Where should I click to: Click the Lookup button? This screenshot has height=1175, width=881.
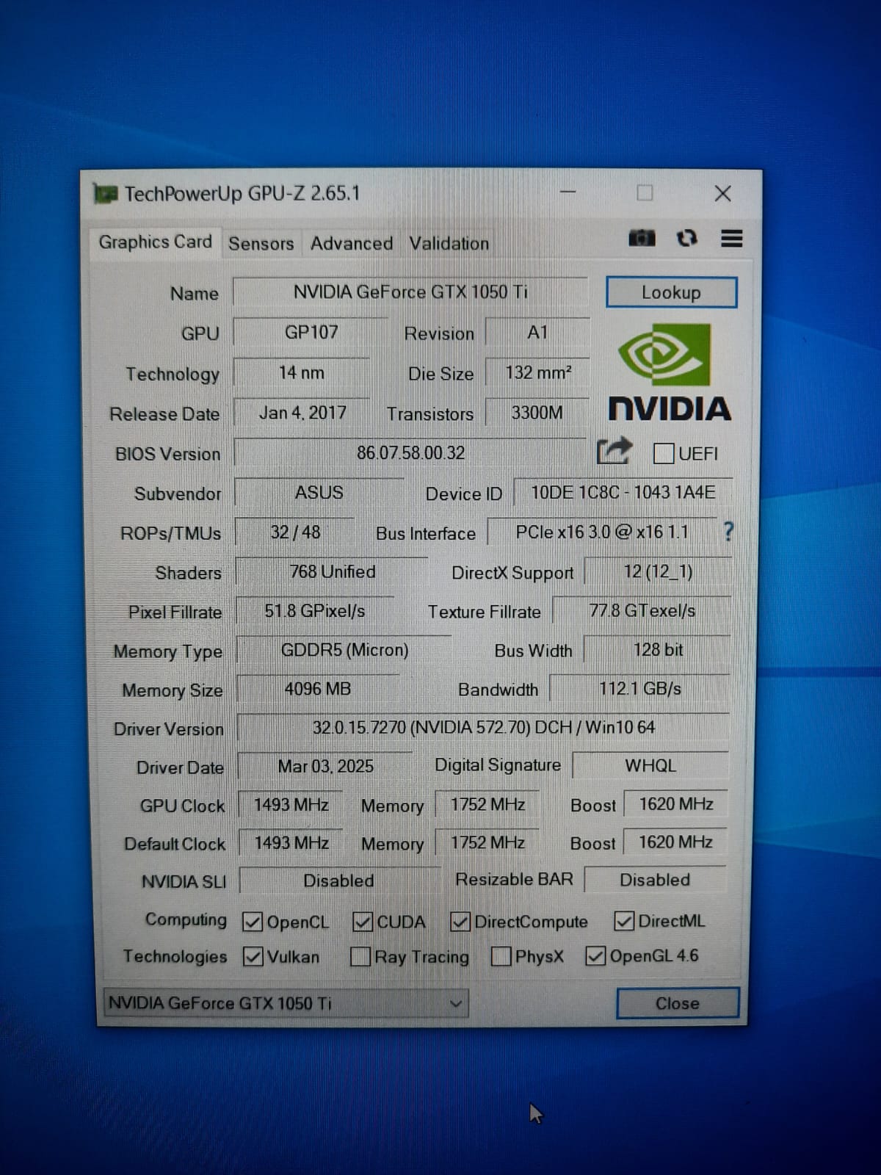pos(671,292)
